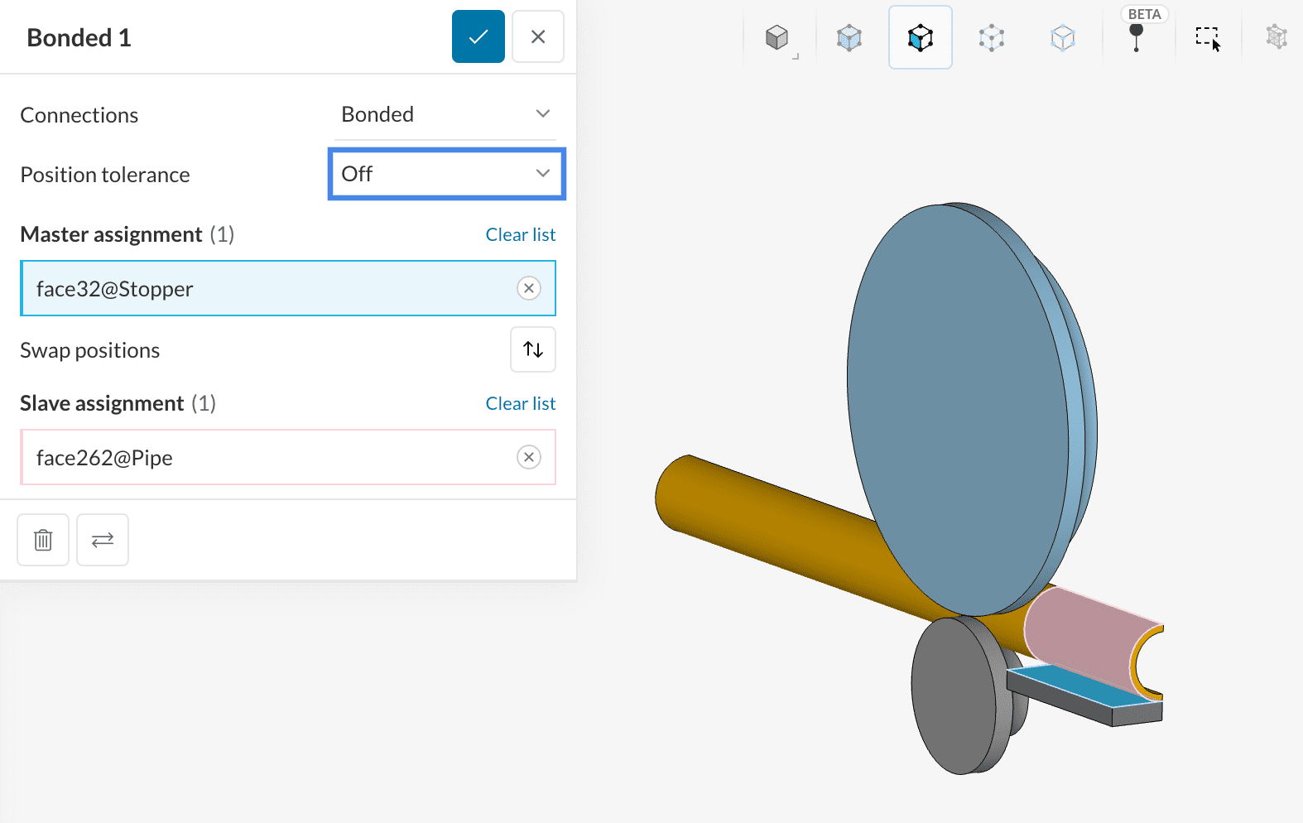The height and width of the screenshot is (823, 1303).
Task: Delete the Bonded 1 contact with trash icon
Action: (43, 540)
